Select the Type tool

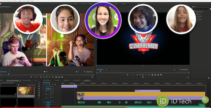(x=39, y=97)
